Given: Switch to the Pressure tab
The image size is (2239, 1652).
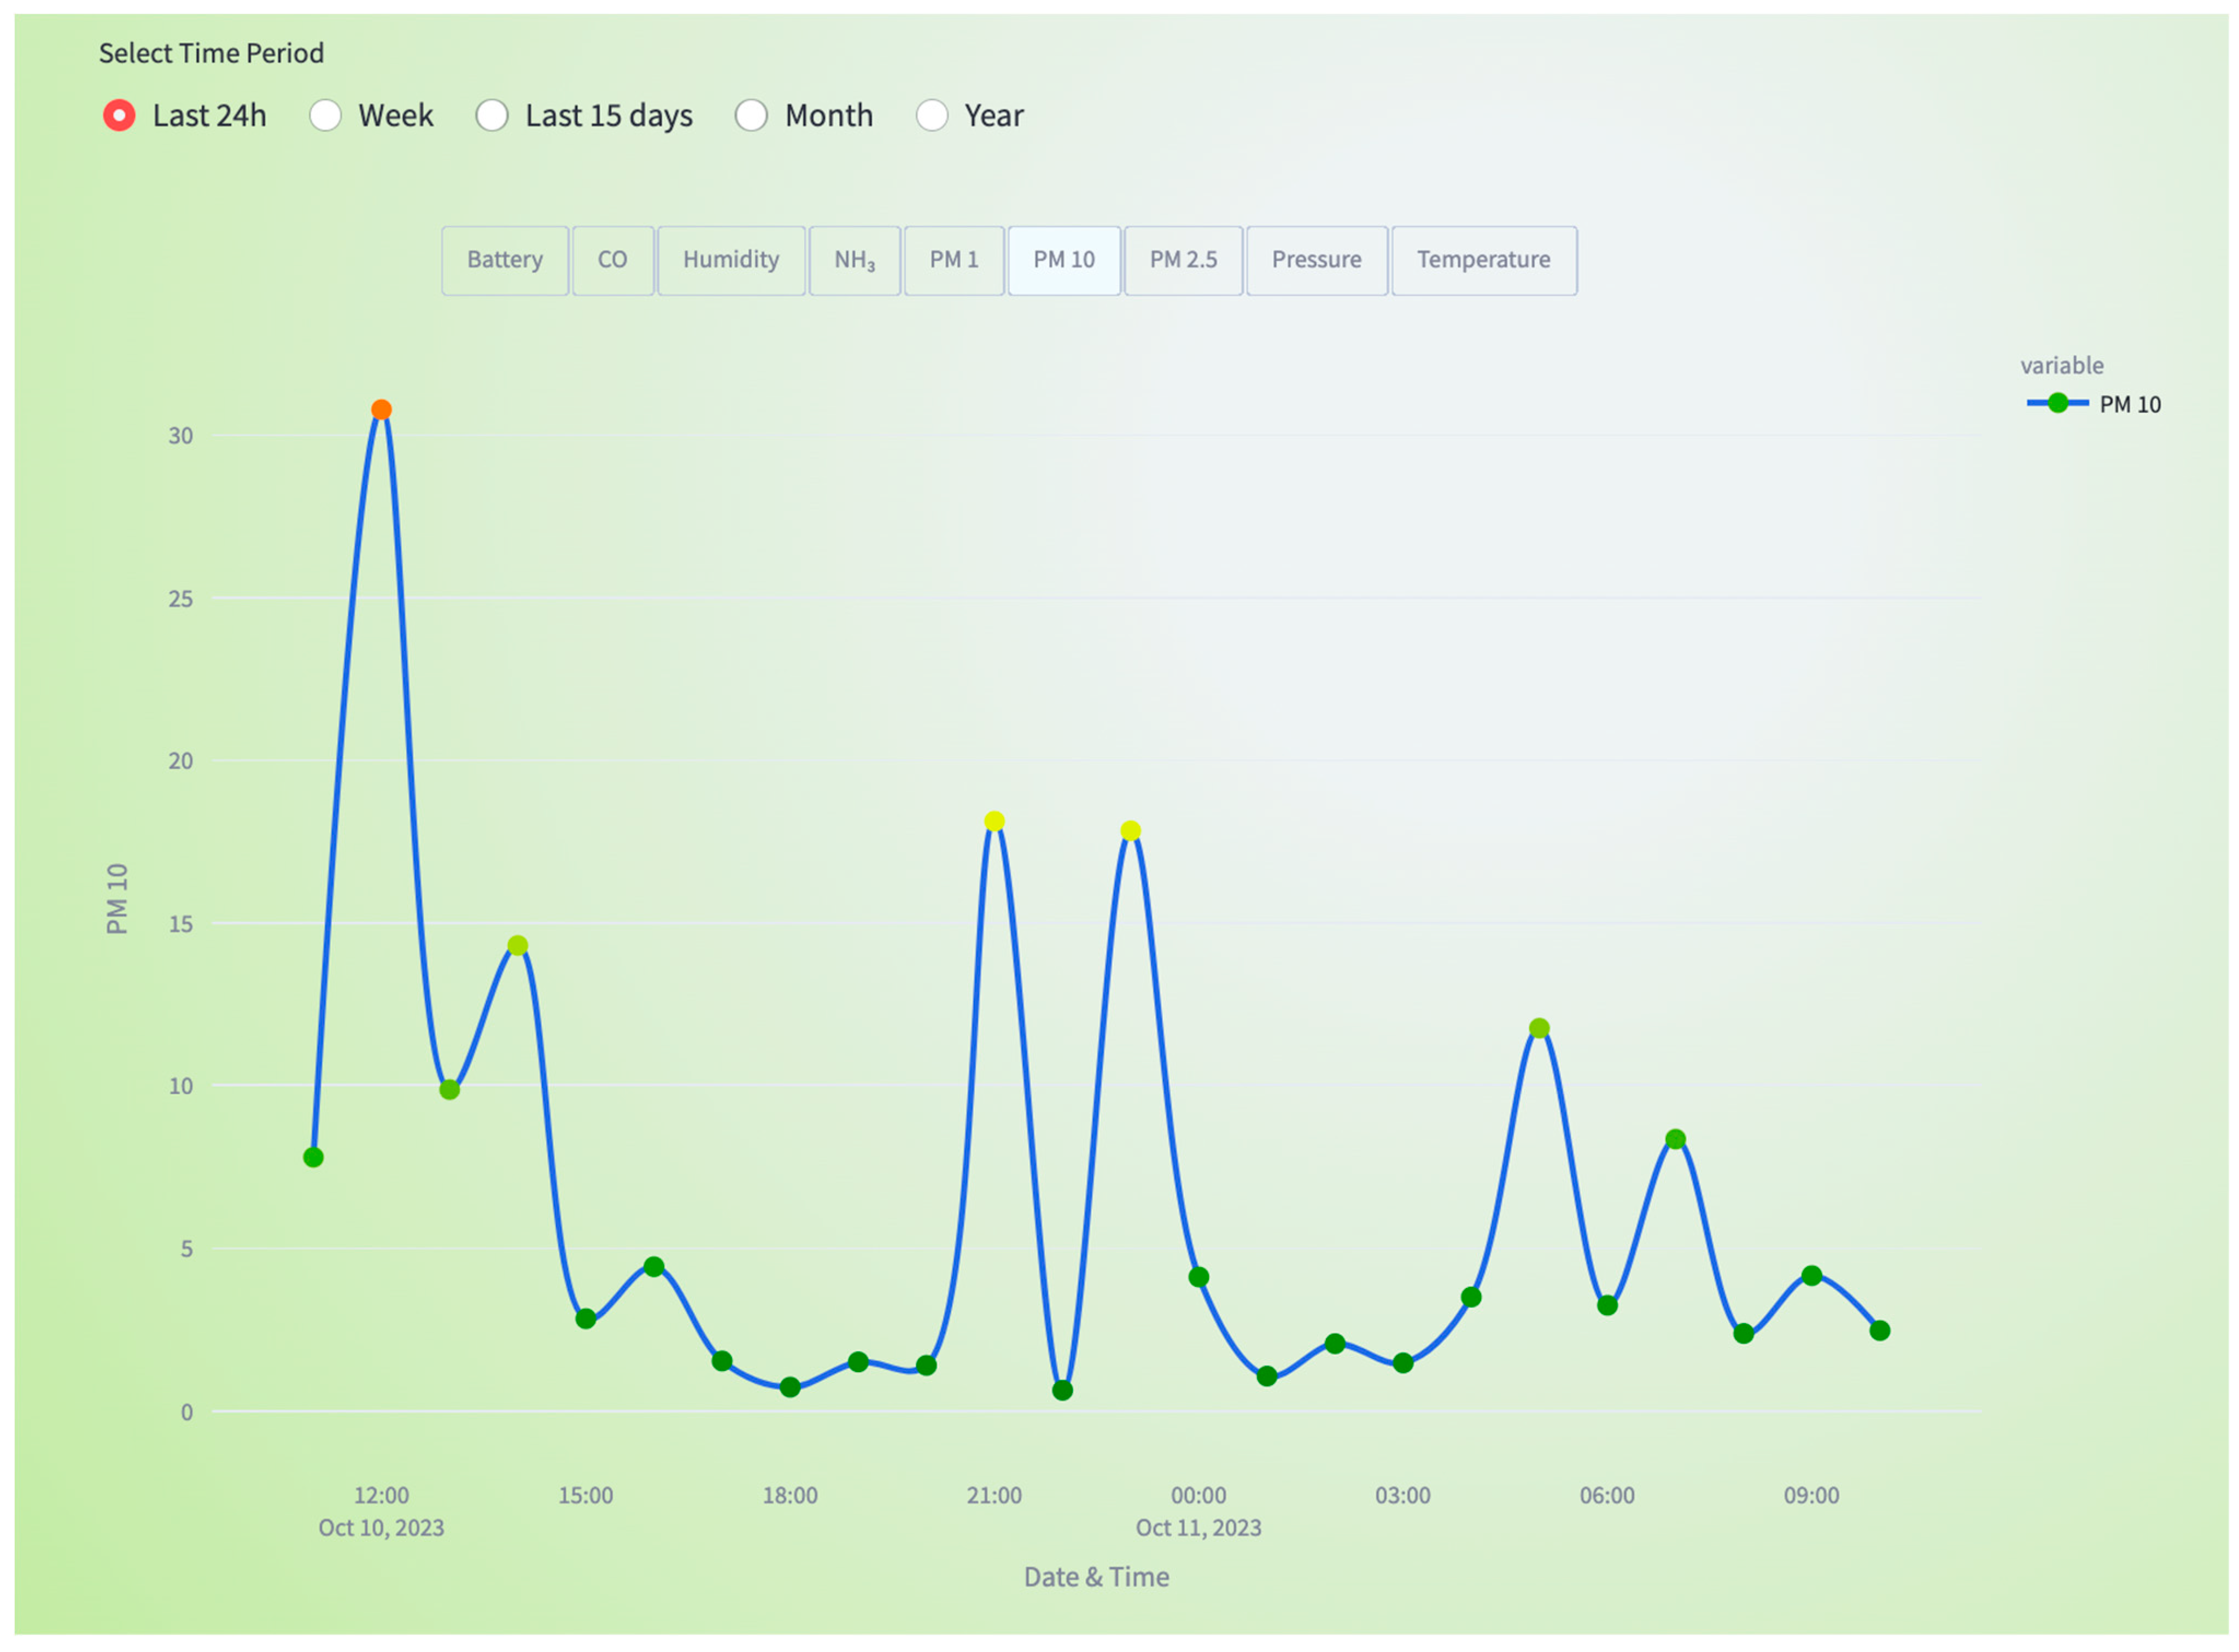Looking at the screenshot, I should [1316, 260].
